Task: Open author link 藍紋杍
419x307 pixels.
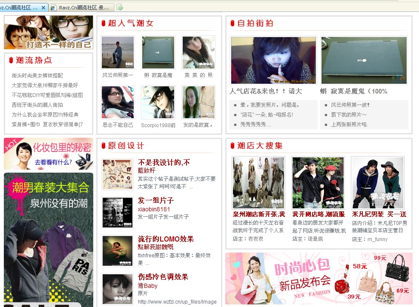Action: pos(146,171)
